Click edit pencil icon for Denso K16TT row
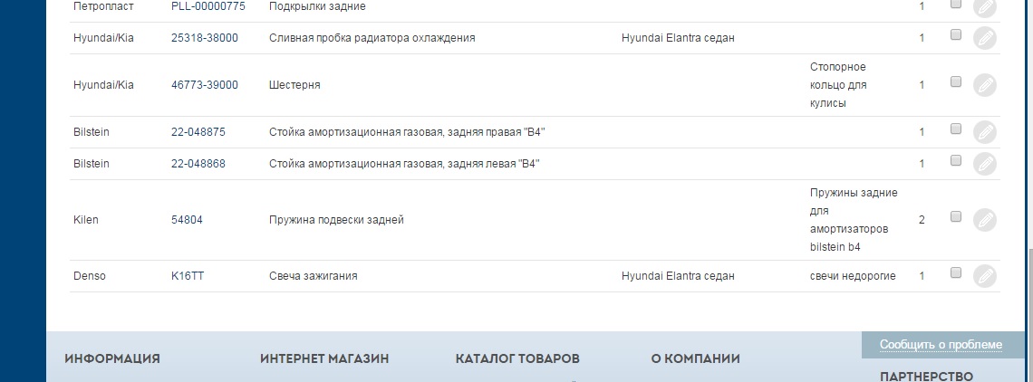 click(984, 276)
